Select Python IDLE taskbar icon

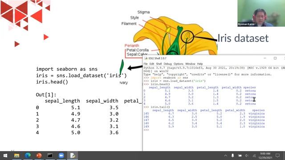coord(73,156)
